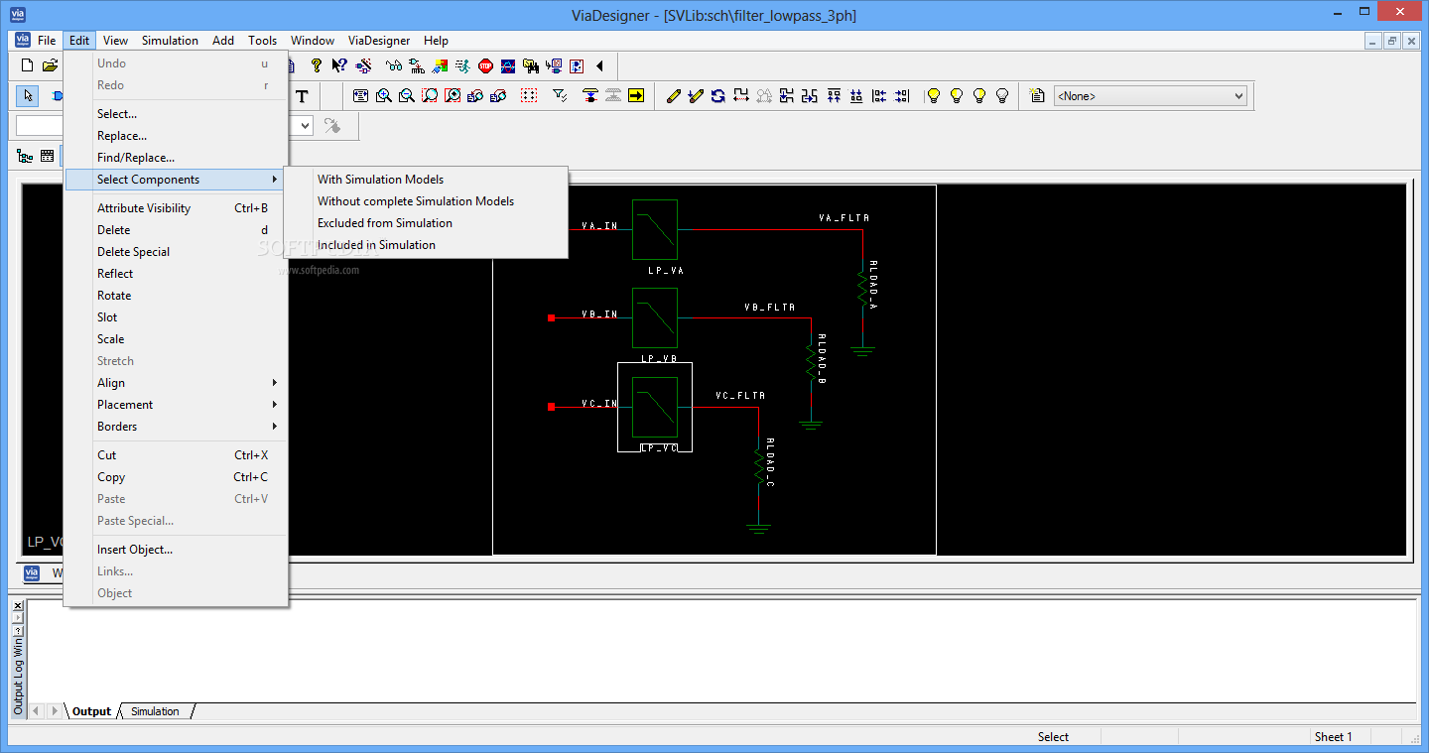Click the VC_FLTR net label
This screenshot has height=753, width=1429.
740,396
